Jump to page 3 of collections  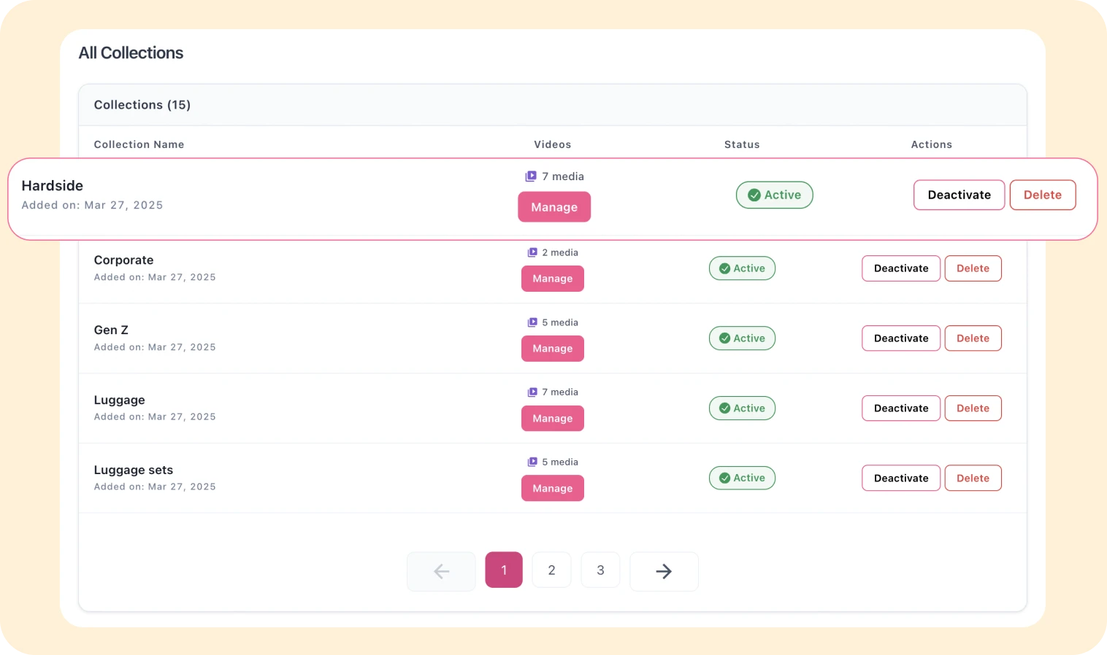(600, 570)
